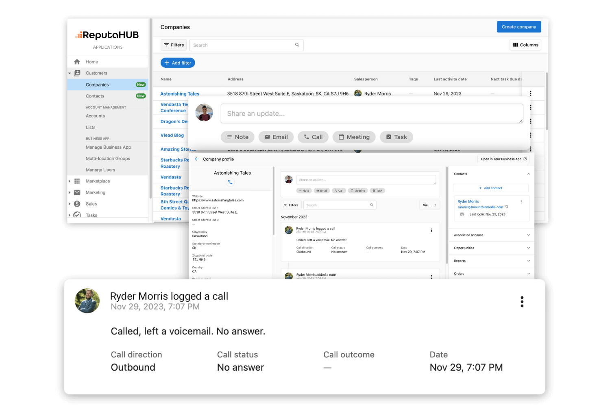The width and height of the screenshot is (610, 406).
Task: Focus the large Share an update field
Action: click(372, 113)
